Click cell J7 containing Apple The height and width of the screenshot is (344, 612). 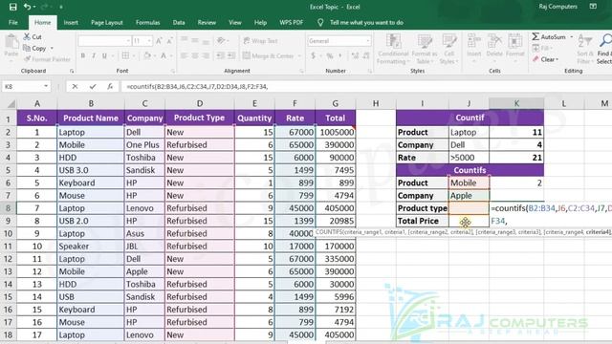pos(469,196)
